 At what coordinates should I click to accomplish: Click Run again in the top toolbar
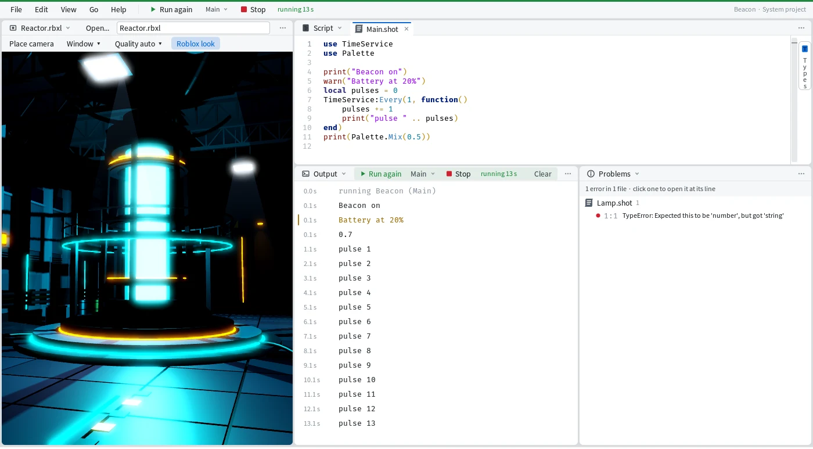pyautogui.click(x=171, y=9)
